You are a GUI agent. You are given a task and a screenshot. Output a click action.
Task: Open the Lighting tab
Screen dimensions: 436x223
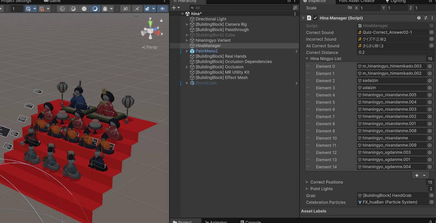[x=395, y=1]
